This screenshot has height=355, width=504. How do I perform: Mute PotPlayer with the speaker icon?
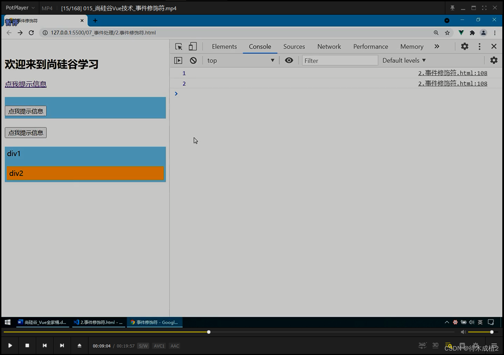[463, 332]
